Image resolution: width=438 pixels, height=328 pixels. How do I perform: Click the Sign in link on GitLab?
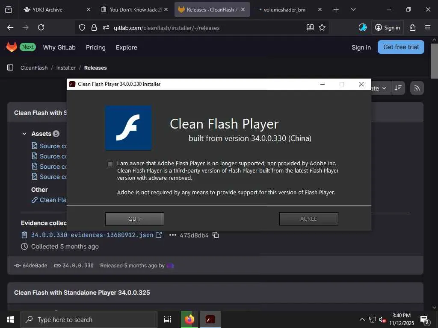click(x=361, y=47)
